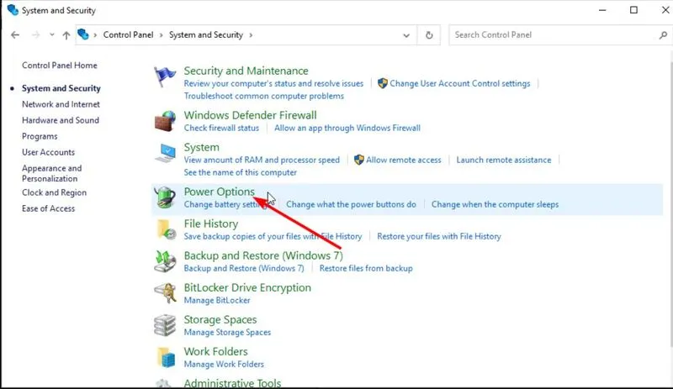
Task: Click Change User Account Control settings
Action: point(459,84)
